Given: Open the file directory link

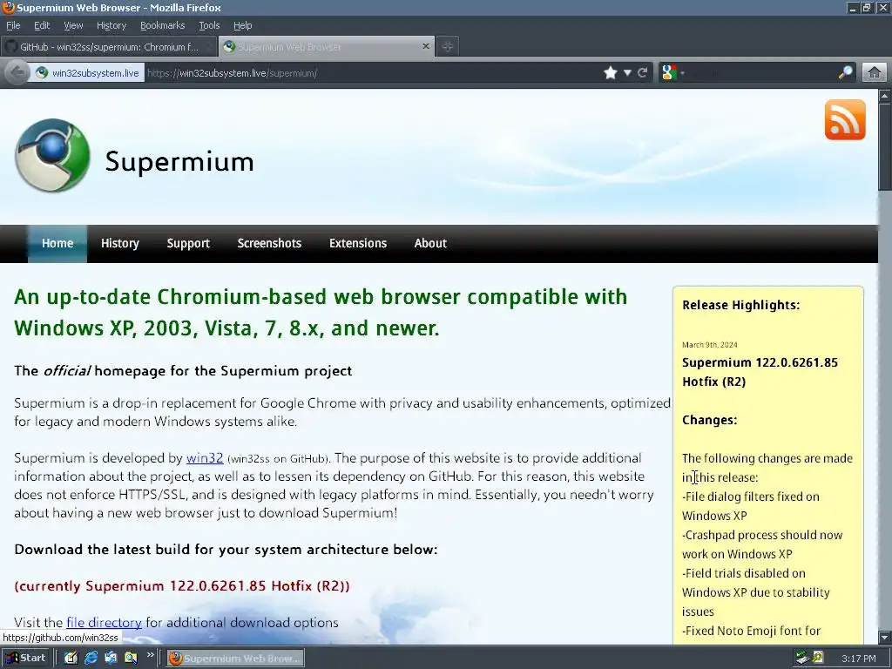Looking at the screenshot, I should coord(105,622).
